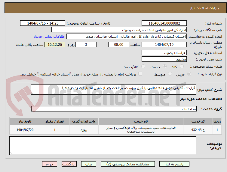The image size is (227, 172).
Task: Click the شرح کلی نیاز text area
Action: click(113, 90)
